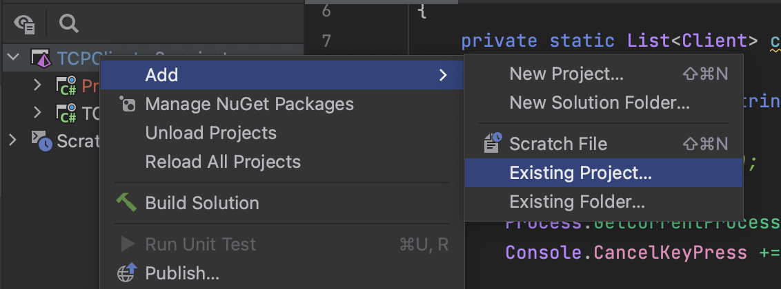Click the Publish globe icon
The image size is (781, 289).
(x=127, y=272)
